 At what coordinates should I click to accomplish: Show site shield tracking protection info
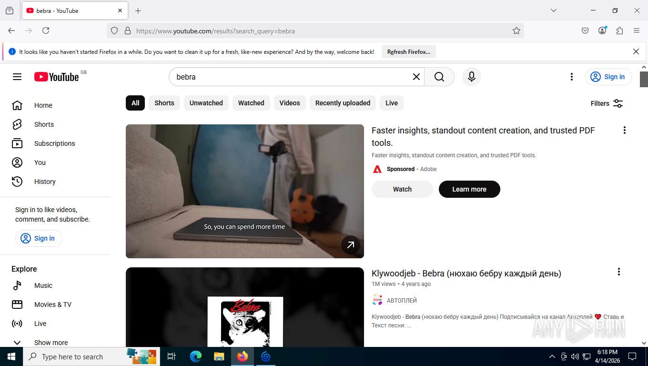pos(114,30)
